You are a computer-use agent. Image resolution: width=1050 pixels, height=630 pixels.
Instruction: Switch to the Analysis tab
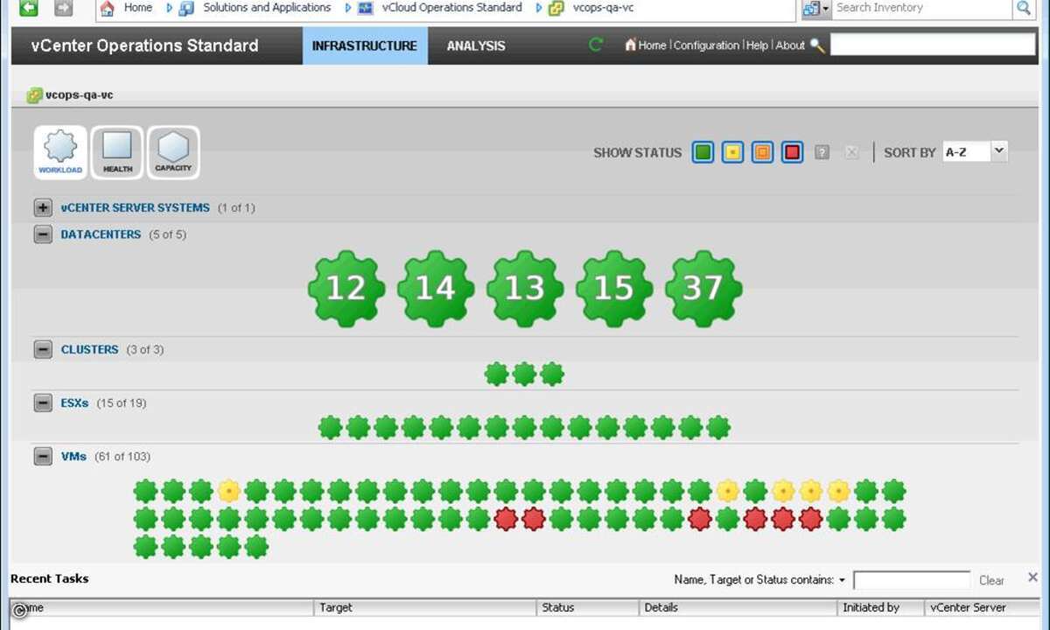click(476, 45)
